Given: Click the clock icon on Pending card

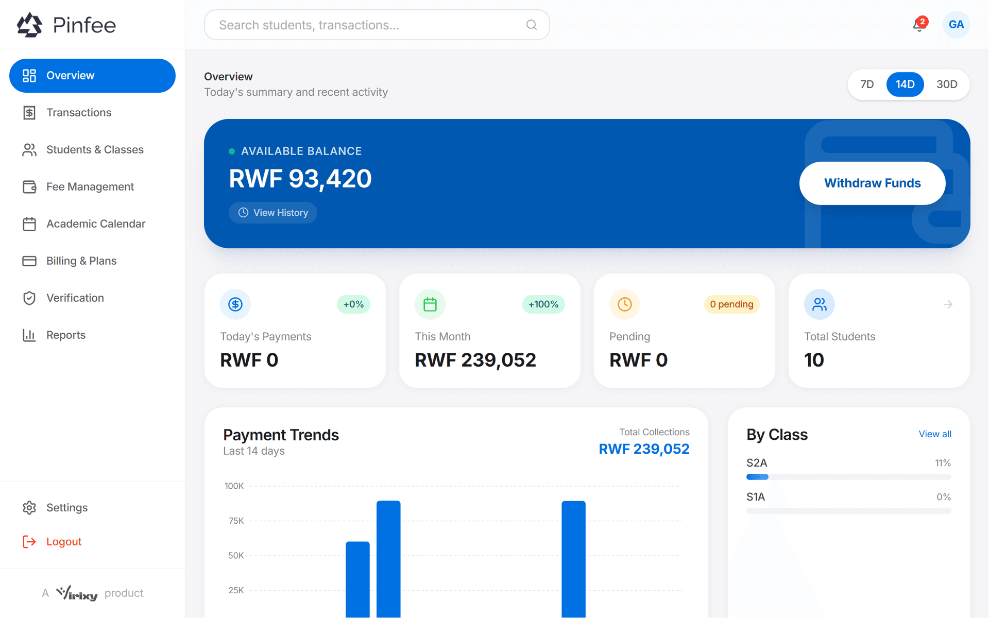Looking at the screenshot, I should [625, 304].
